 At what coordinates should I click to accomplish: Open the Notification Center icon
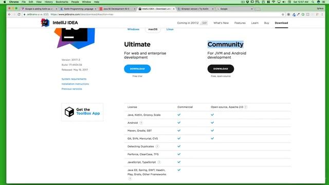pos(323,2)
